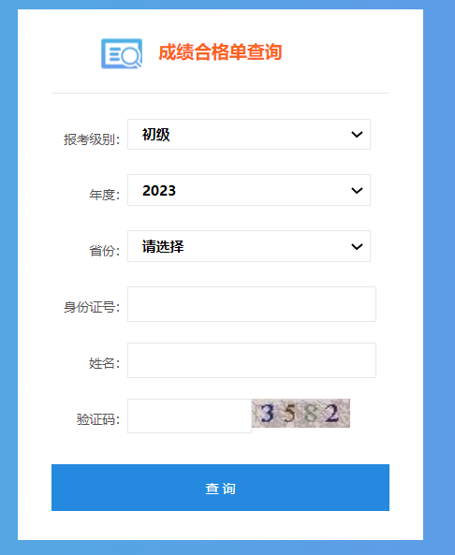Image resolution: width=455 pixels, height=555 pixels.
Task: Click the 身份证号 label
Action: (x=92, y=307)
